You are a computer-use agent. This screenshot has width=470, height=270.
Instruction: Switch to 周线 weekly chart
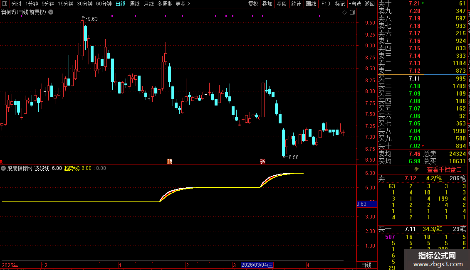[135, 4]
